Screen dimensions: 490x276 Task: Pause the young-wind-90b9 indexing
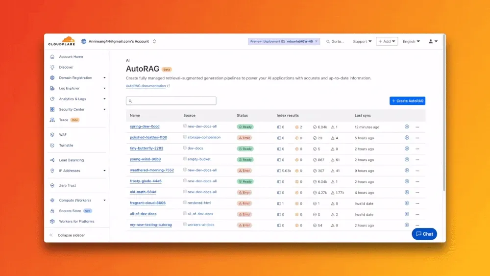(x=407, y=160)
